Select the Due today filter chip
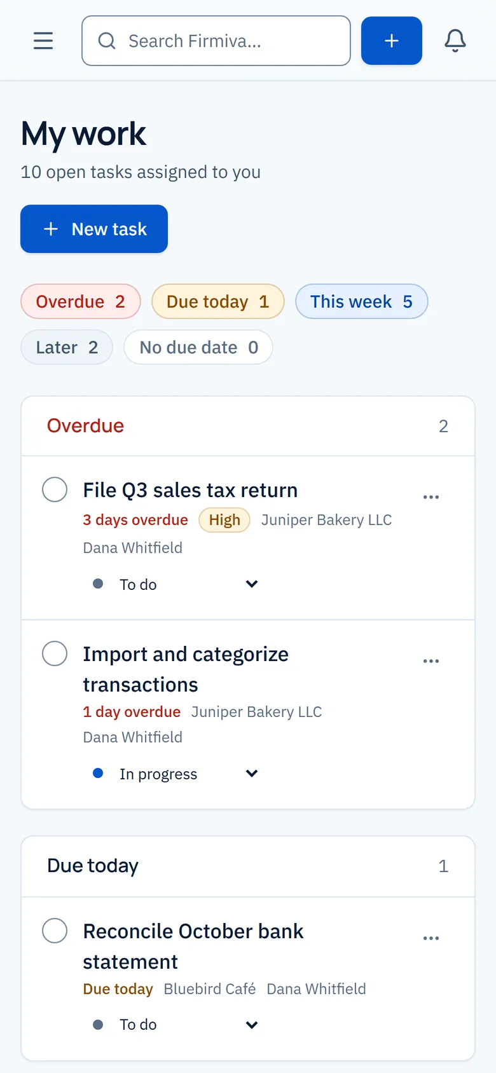 pos(218,301)
